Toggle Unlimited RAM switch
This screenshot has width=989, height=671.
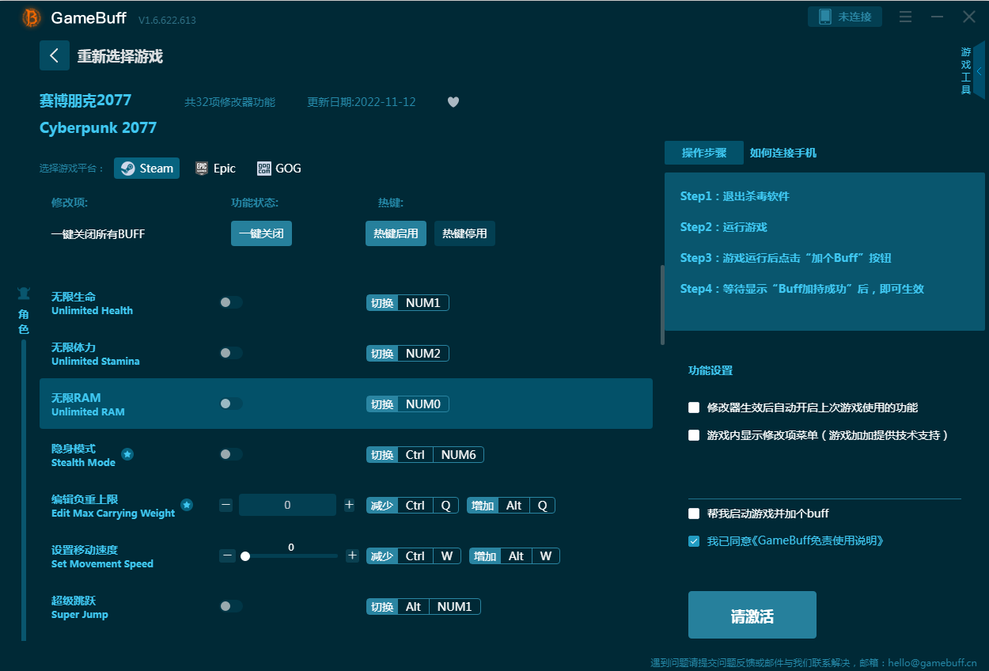231,404
